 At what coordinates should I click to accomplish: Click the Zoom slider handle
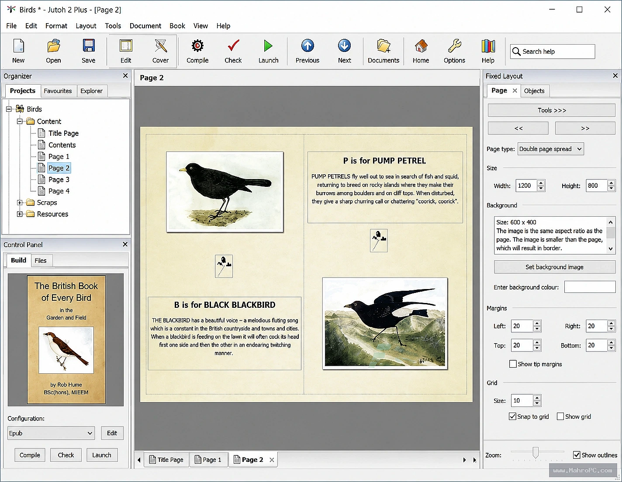pyautogui.click(x=536, y=453)
